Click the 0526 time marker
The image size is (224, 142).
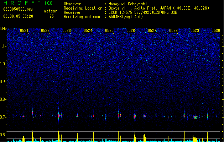pos(131,31)
